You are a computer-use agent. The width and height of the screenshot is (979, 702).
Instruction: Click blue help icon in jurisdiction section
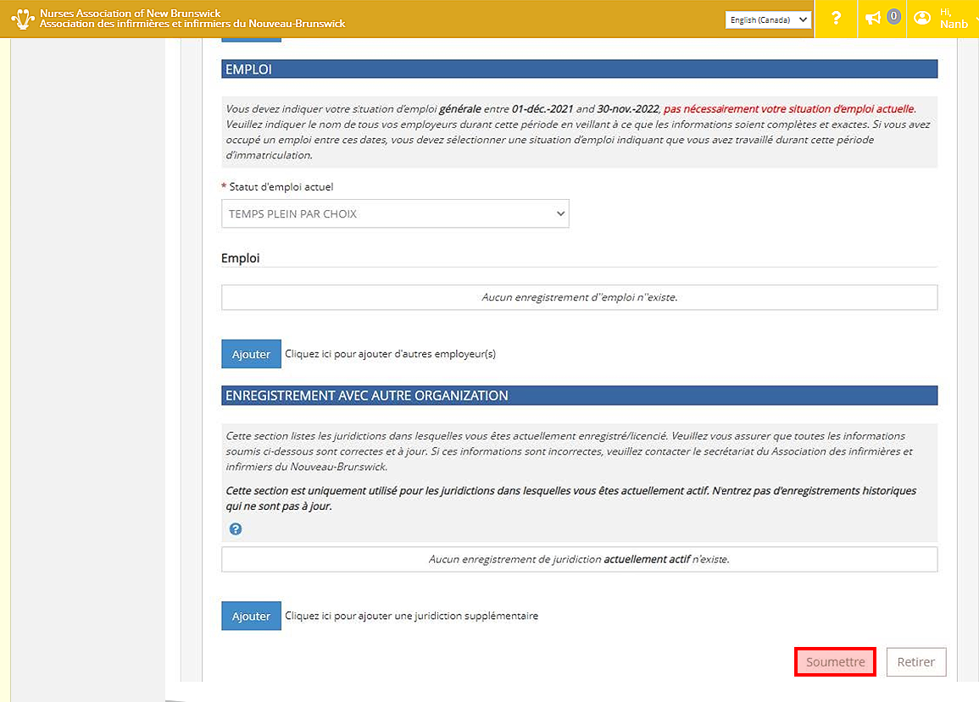coord(236,529)
